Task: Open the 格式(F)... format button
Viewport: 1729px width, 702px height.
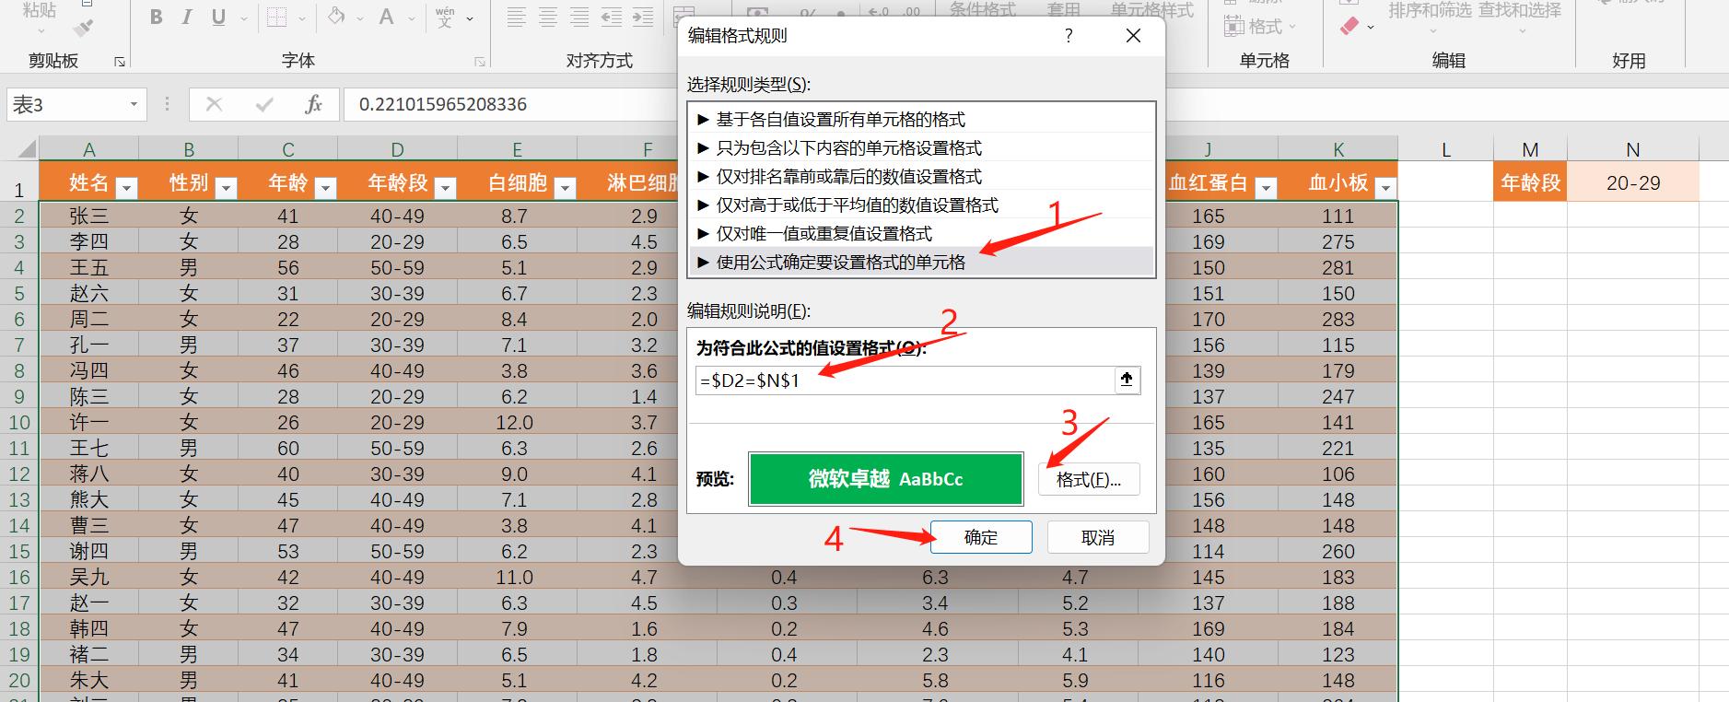Action: 1089,479
